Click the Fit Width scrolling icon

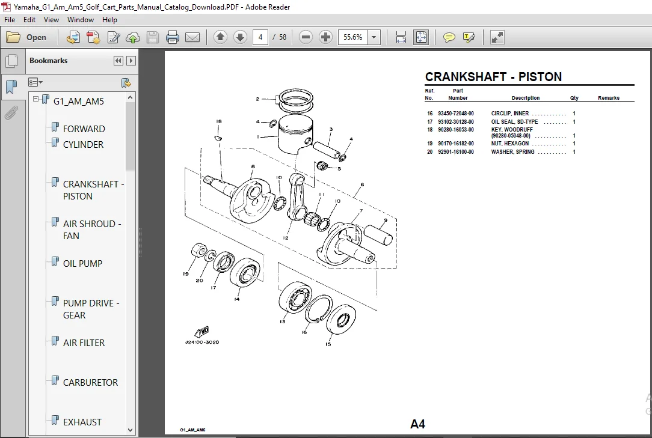(x=401, y=37)
